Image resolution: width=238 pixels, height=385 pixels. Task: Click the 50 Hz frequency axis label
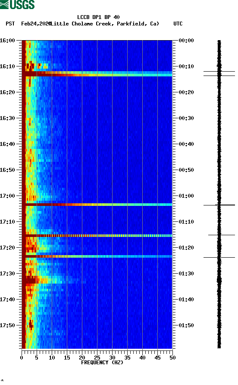click(x=172, y=358)
